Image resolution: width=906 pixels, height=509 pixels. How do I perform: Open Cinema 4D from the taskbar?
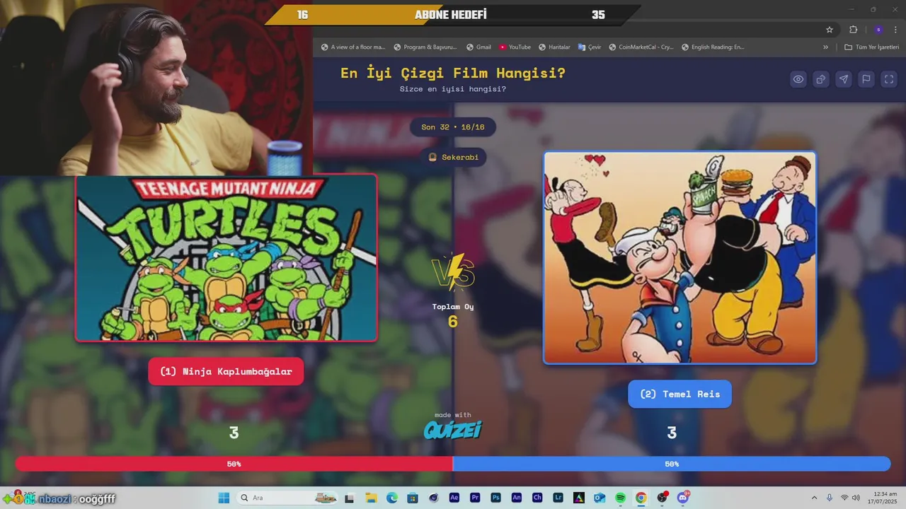point(433,498)
